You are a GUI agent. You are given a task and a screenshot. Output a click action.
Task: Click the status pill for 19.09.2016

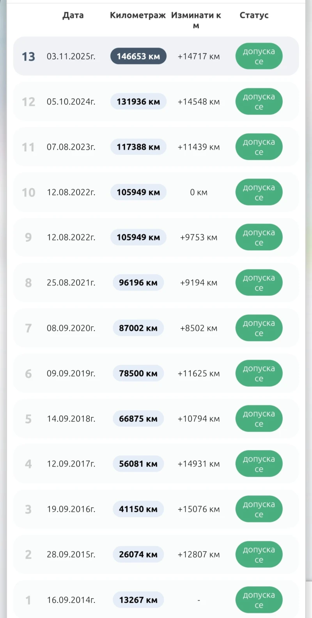click(259, 509)
